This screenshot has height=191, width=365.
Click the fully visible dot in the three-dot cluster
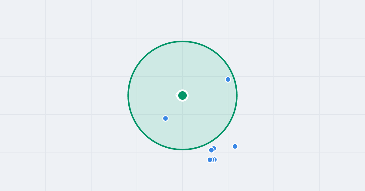[x=210, y=160]
